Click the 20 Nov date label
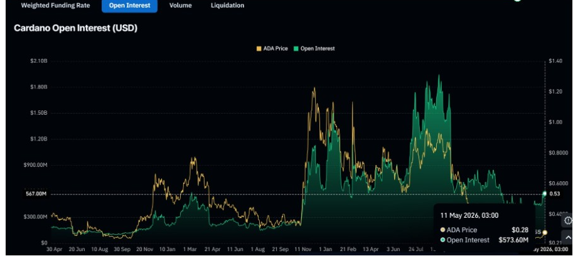 point(145,250)
